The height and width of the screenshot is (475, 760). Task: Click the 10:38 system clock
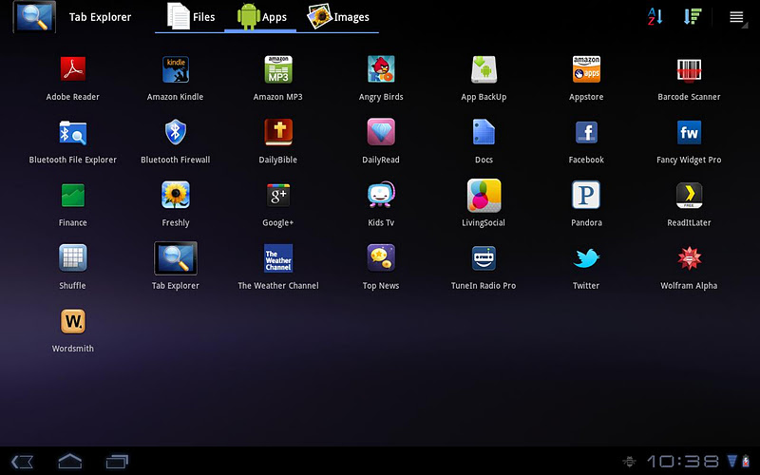click(x=683, y=462)
